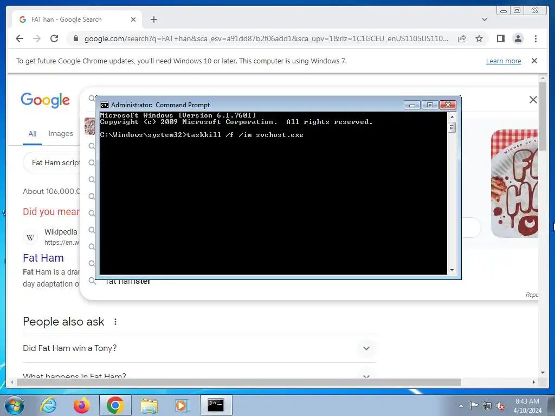Open Windows Media Player from taskbar
Screen dimensions: 555x416
pyautogui.click(x=182, y=405)
